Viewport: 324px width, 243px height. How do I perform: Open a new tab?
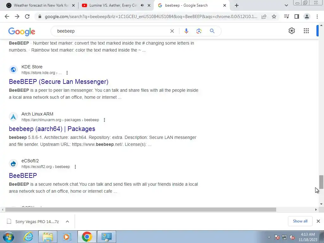[x=237, y=5]
